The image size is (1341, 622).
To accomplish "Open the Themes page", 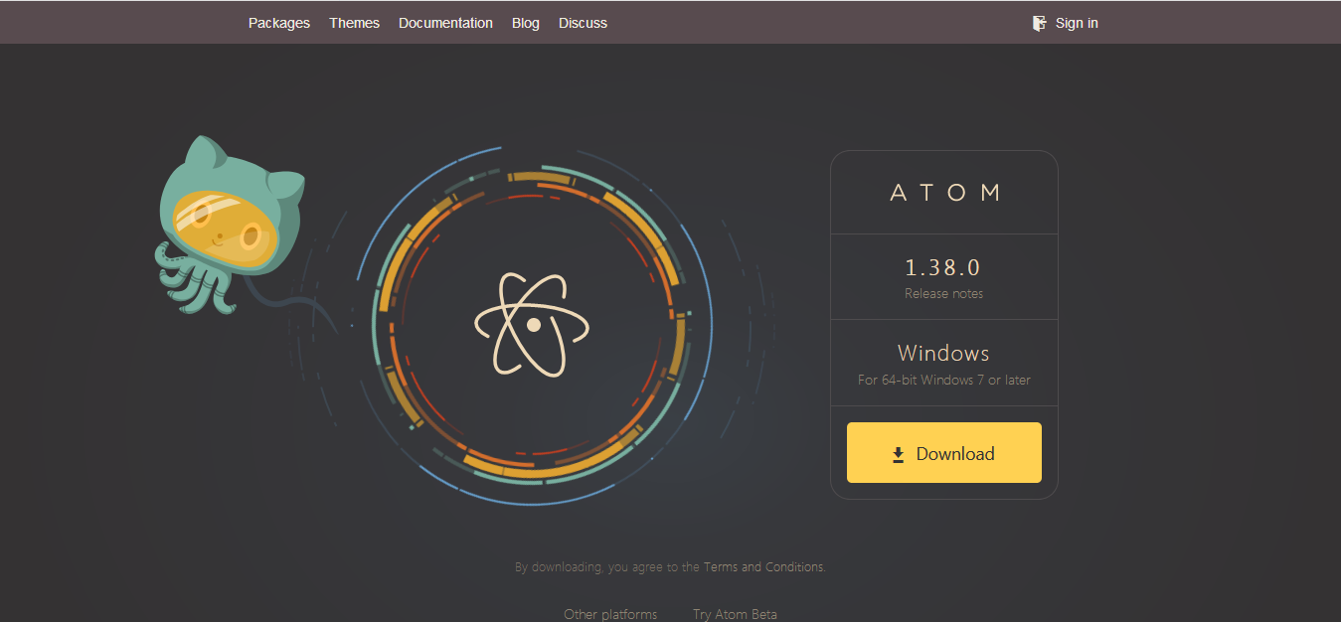I will pyautogui.click(x=355, y=23).
